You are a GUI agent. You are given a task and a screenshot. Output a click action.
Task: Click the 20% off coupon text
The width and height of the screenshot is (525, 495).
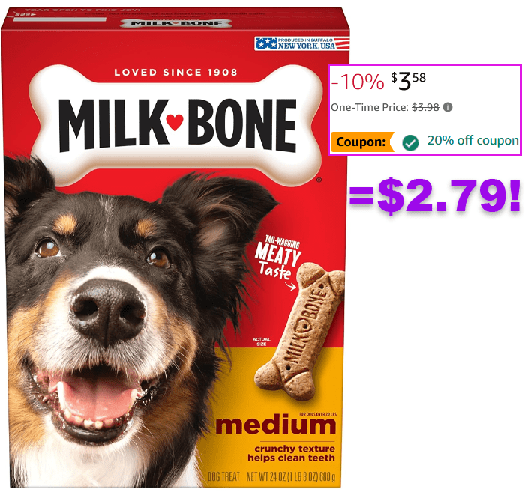(473, 140)
